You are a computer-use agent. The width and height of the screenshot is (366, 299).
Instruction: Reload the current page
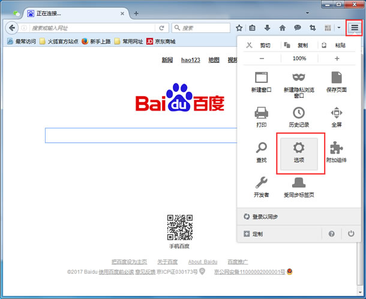pos(161,28)
